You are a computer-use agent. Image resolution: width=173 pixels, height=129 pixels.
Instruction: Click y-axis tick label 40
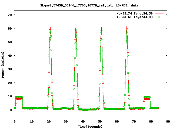pos(10,56)
